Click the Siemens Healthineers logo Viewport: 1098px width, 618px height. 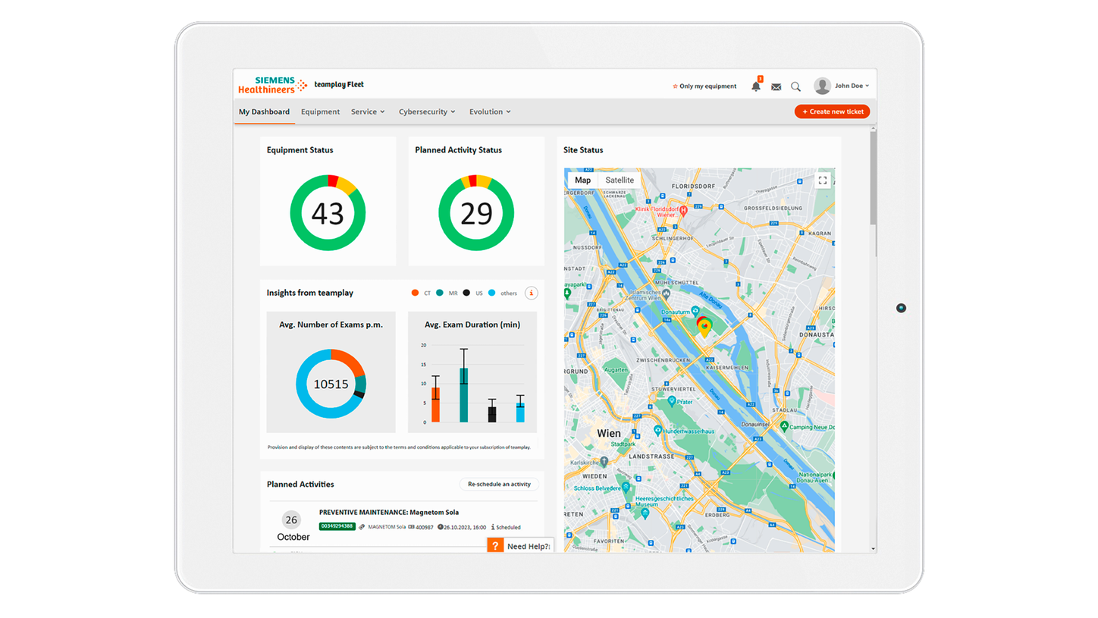[x=271, y=85]
